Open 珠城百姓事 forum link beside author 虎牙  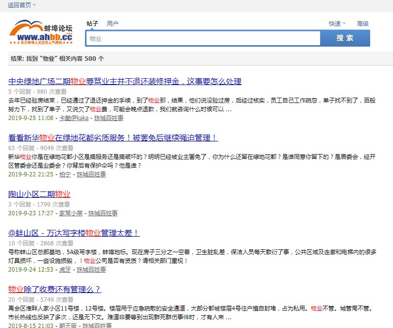click(x=91, y=270)
